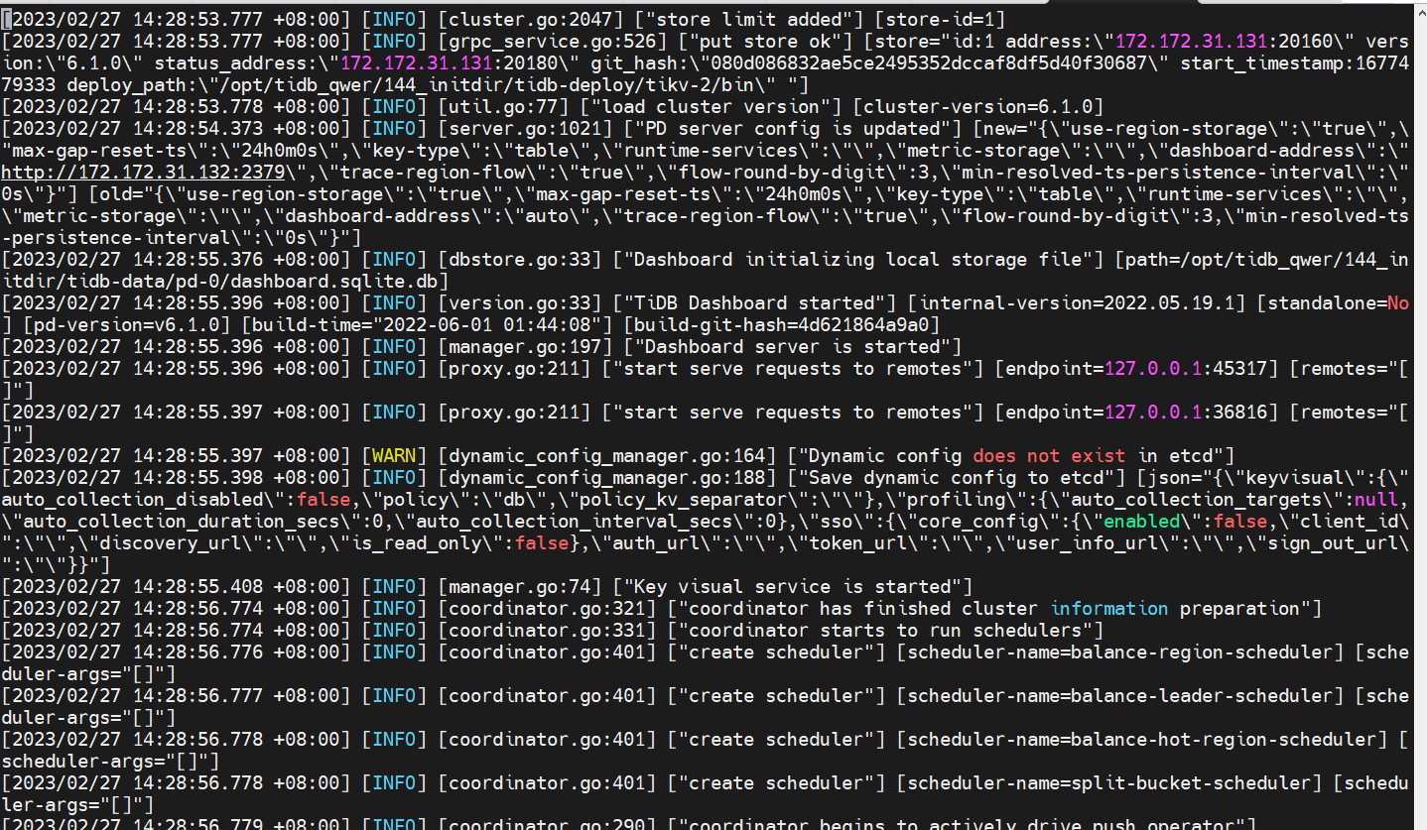Image resolution: width=1427 pixels, height=830 pixels.
Task: Click the [coordinator.go:321] source reference
Action: coord(547,609)
